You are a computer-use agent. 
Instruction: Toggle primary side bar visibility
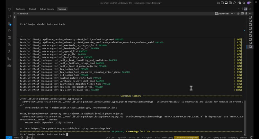[222, 3]
